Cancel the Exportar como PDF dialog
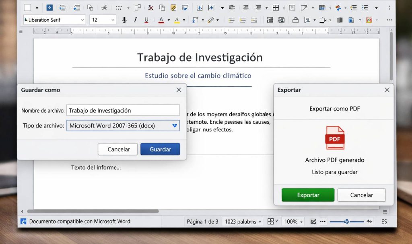The image size is (412, 244). 361,195
